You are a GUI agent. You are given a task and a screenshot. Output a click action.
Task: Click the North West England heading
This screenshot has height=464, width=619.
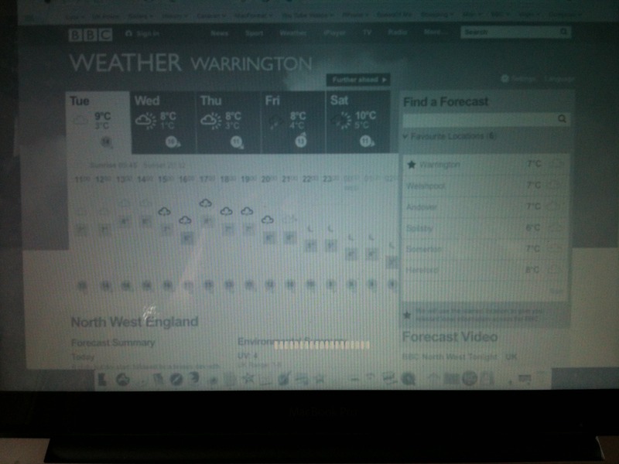[x=135, y=322]
